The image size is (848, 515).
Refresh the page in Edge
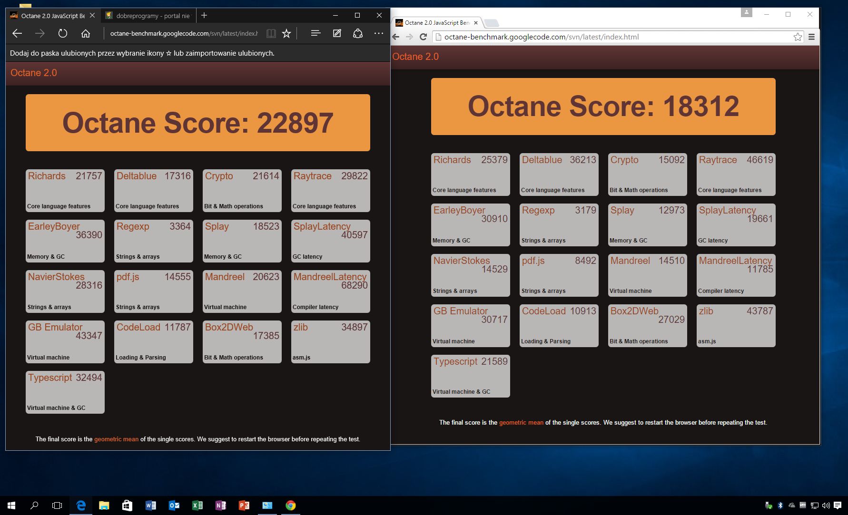coord(63,33)
